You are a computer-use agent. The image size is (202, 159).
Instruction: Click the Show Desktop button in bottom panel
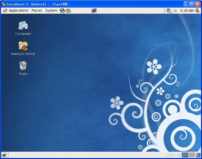click(x=4, y=155)
